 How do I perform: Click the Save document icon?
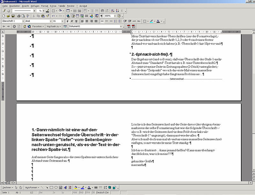(13, 16)
